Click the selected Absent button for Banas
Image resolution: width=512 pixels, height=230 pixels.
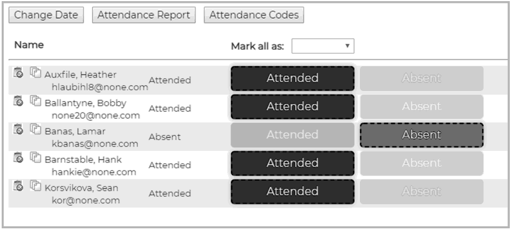click(x=422, y=135)
